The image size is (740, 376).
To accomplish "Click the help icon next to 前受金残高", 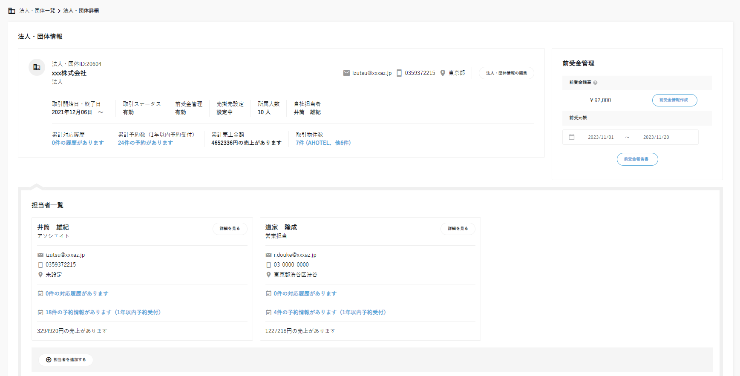I will click(595, 83).
